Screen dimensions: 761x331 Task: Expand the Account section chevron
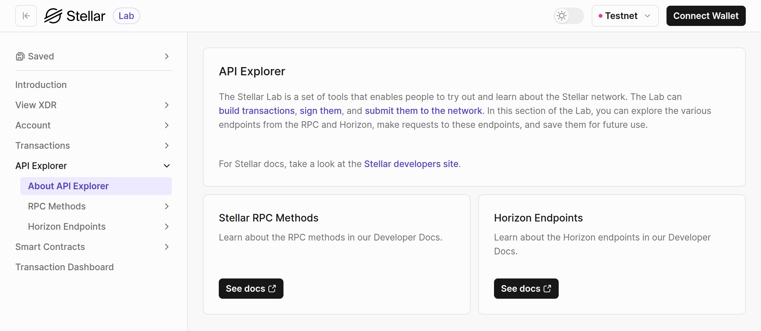coord(167,125)
